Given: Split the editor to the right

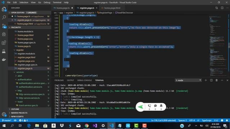Looking at the screenshot, I should [222, 8].
